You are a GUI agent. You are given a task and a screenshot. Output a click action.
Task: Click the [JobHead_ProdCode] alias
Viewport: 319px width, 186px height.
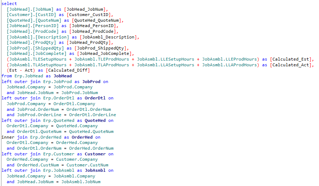[x=92, y=31]
